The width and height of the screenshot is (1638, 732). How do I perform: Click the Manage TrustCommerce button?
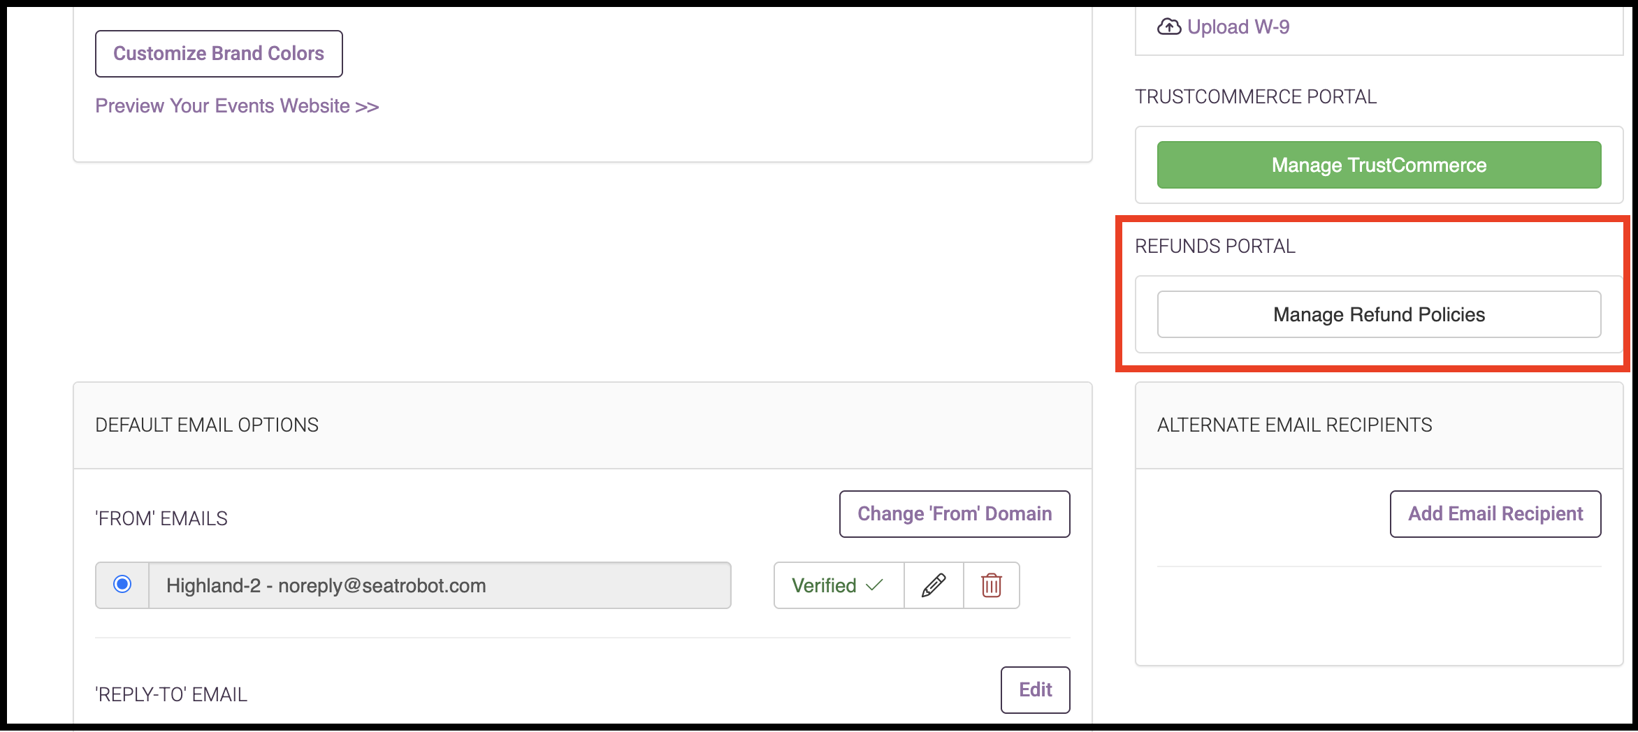pos(1379,165)
